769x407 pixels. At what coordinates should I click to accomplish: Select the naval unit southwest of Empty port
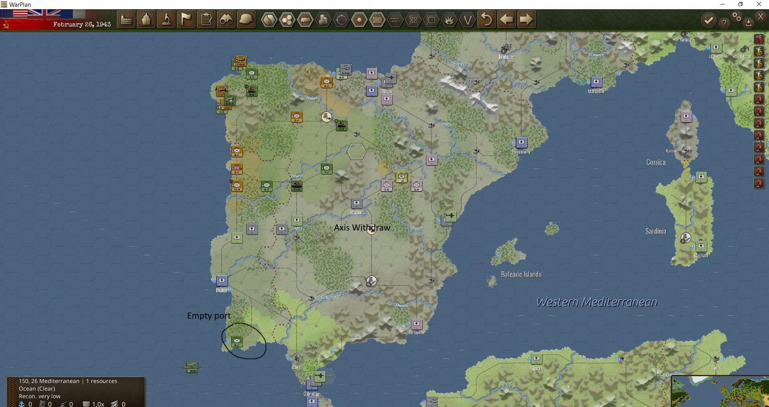[192, 367]
